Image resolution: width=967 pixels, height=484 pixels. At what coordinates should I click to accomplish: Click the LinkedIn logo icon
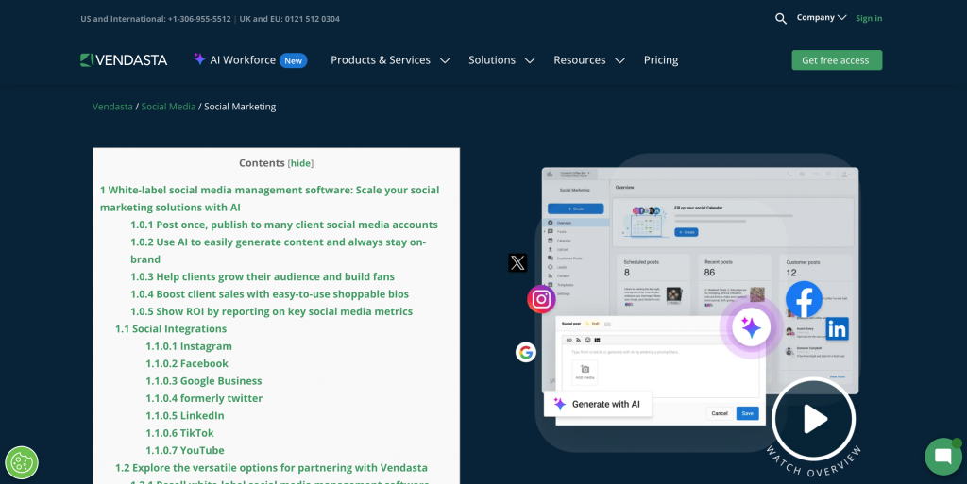(837, 328)
